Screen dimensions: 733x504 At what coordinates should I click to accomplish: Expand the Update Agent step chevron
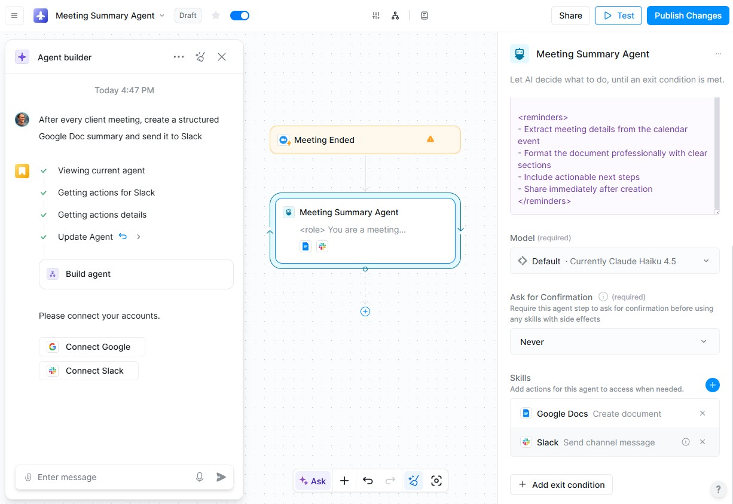[138, 236]
